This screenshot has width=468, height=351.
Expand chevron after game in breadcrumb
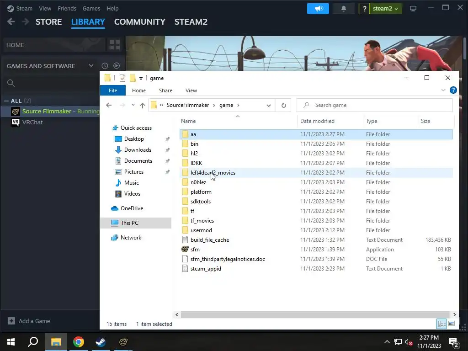(x=238, y=106)
